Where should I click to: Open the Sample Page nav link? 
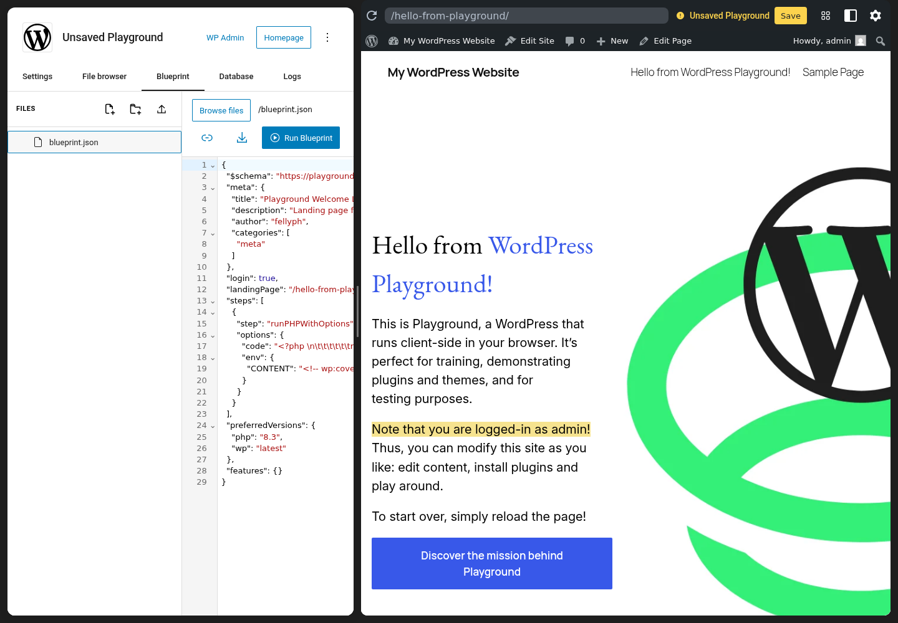point(833,72)
